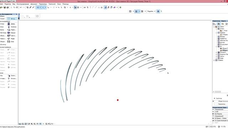This screenshot has width=228, height=128.
Task: Open the Документ menu
Action: click(34, 4)
